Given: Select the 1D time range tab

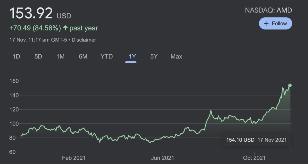Looking at the screenshot, I should click(16, 57).
